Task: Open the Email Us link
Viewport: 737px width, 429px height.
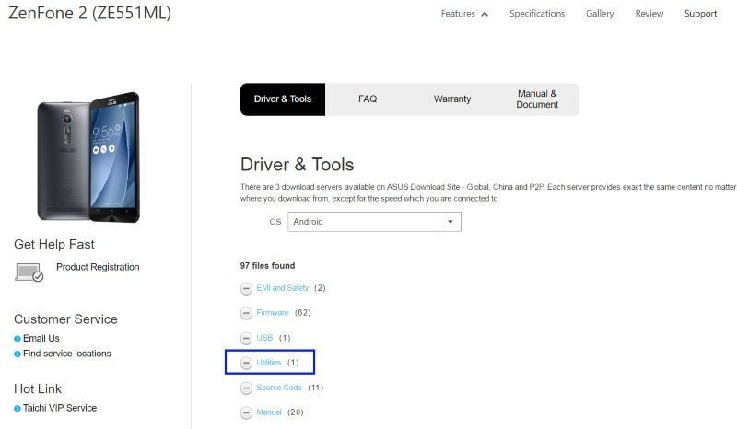Action: [x=41, y=338]
